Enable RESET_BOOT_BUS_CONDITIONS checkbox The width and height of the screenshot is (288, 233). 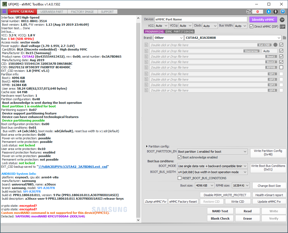click(x=180, y=178)
